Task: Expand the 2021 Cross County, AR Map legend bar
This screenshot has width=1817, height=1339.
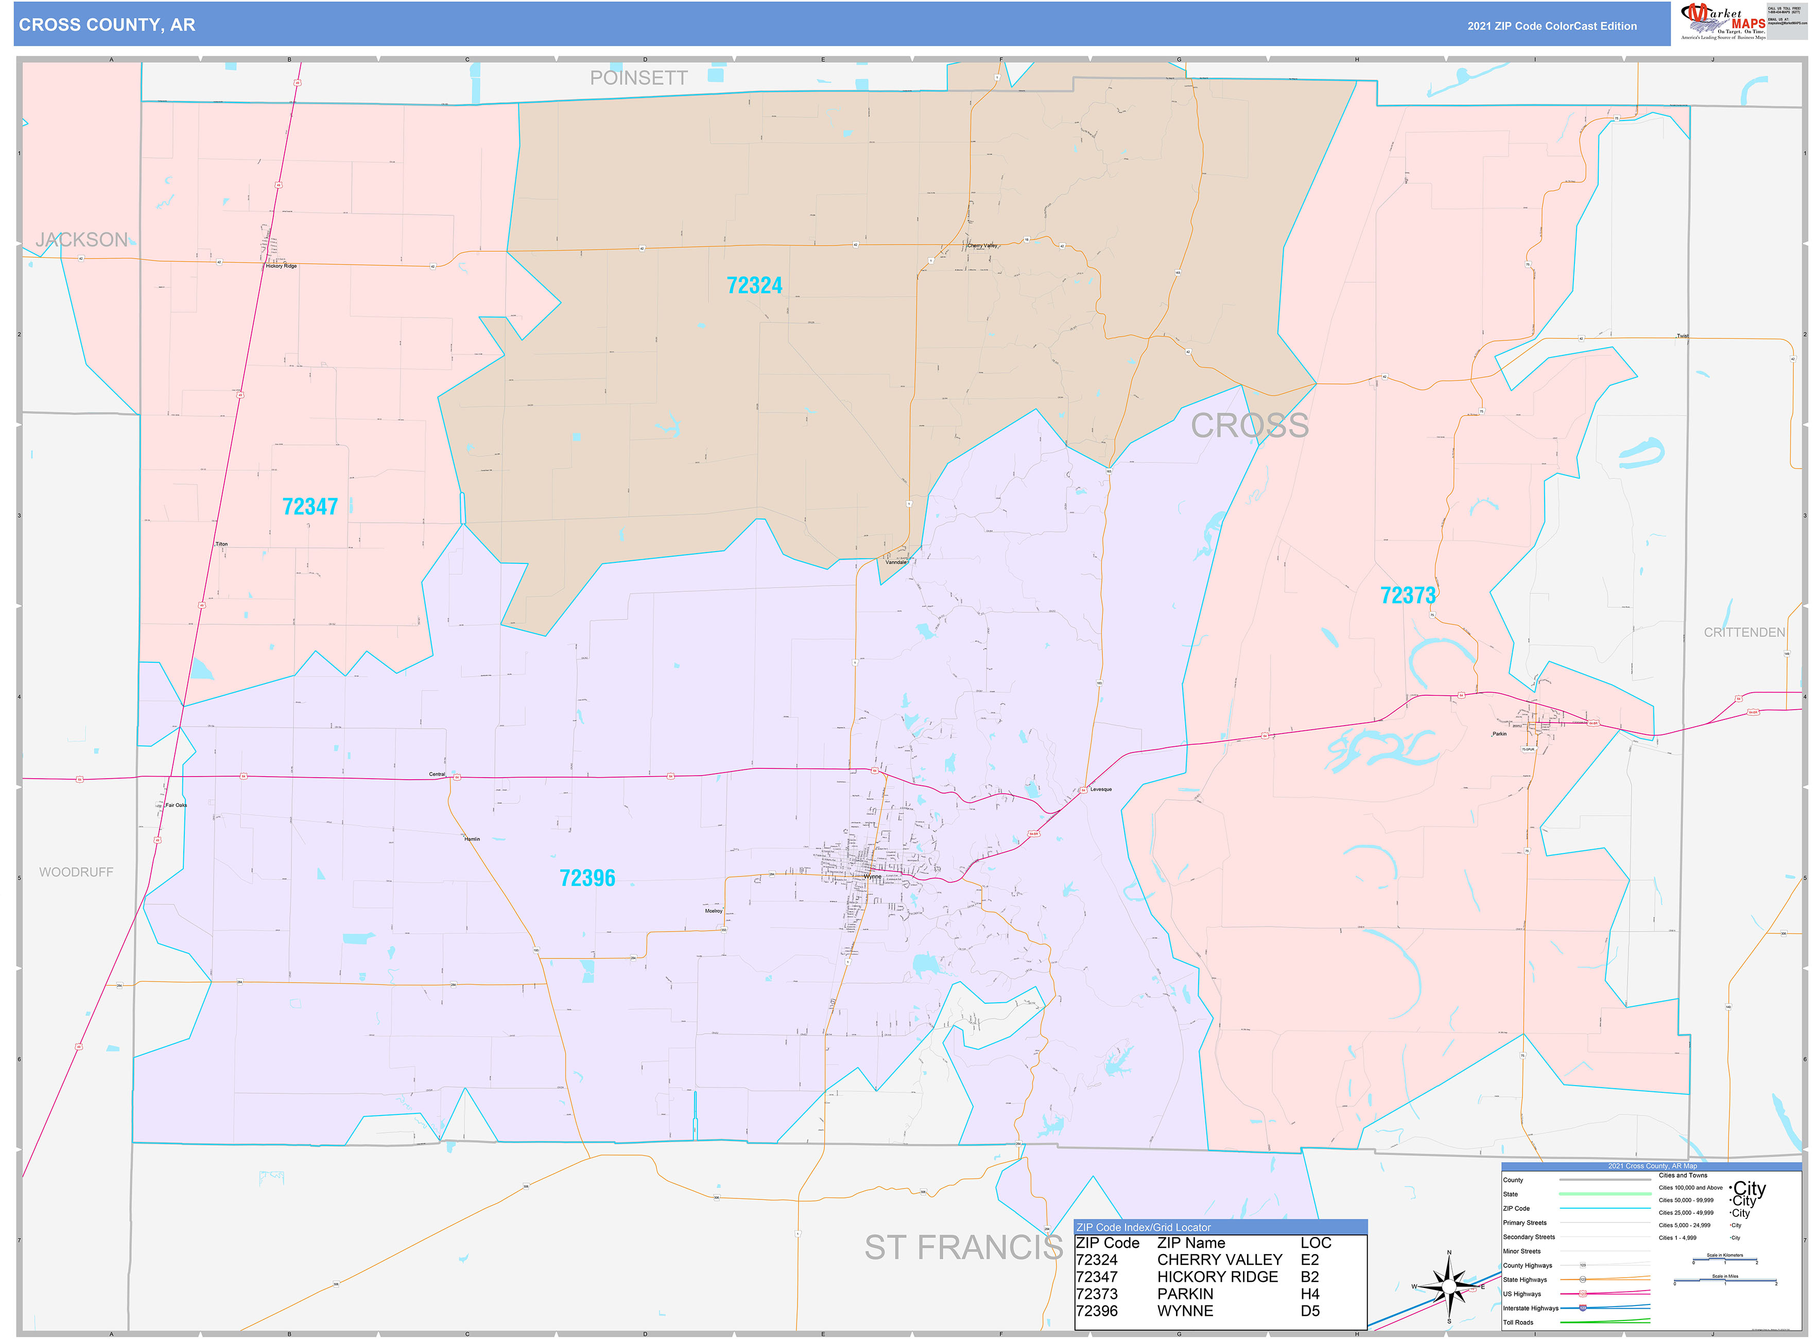Action: [x=1653, y=1166]
